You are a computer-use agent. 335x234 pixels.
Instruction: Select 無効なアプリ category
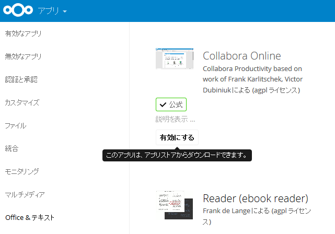click(23, 56)
